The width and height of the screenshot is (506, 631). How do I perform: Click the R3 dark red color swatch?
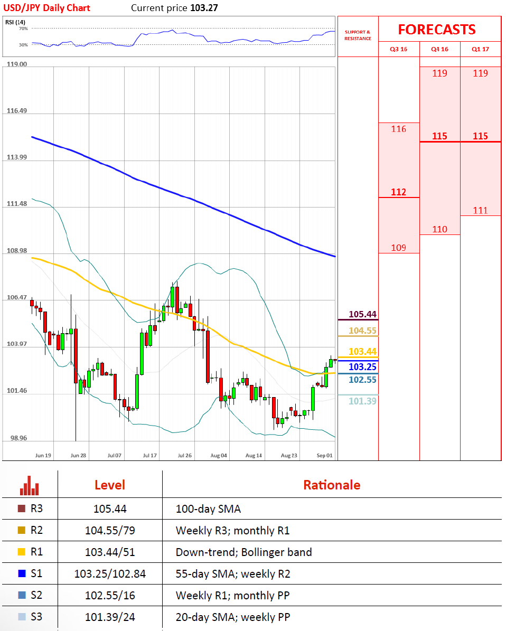coord(22,508)
